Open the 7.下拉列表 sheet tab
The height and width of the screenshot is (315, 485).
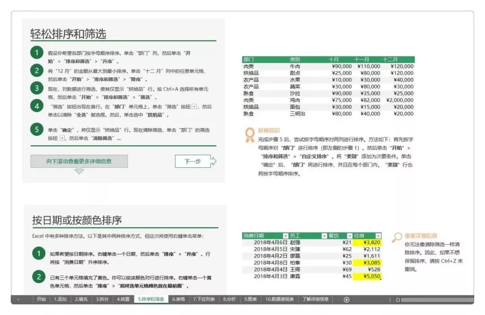(x=204, y=299)
